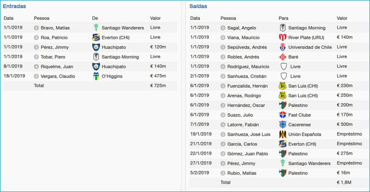
Task: Click River Plate (URU) club badge
Action: coord(283,37)
